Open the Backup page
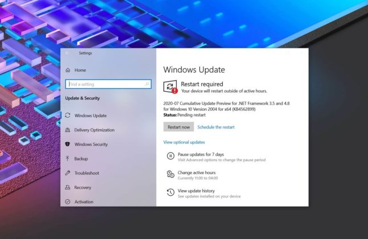Viewport: 368px width, 239px height. pyautogui.click(x=81, y=159)
